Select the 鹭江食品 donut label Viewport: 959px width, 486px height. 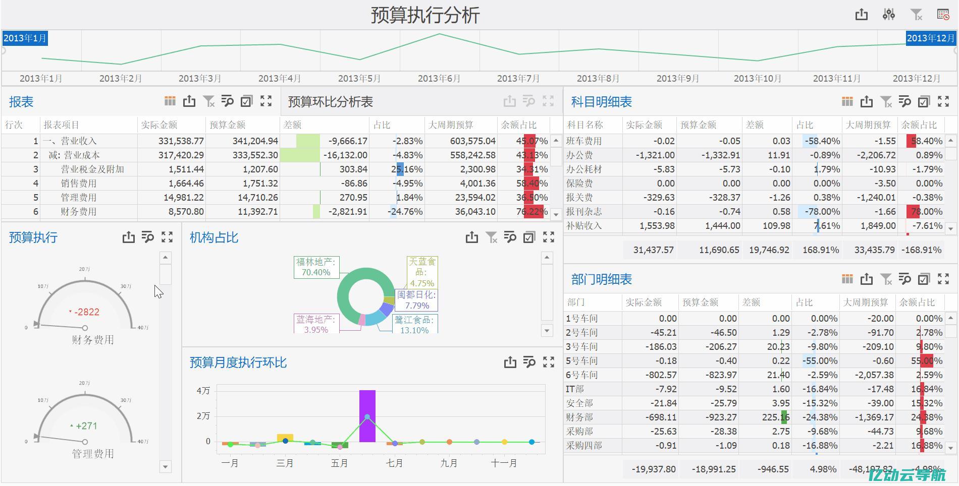pyautogui.click(x=415, y=324)
